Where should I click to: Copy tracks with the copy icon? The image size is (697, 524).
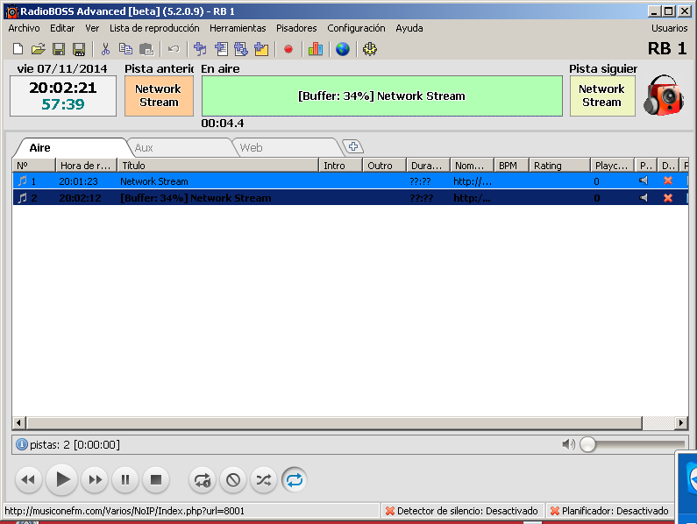[125, 49]
